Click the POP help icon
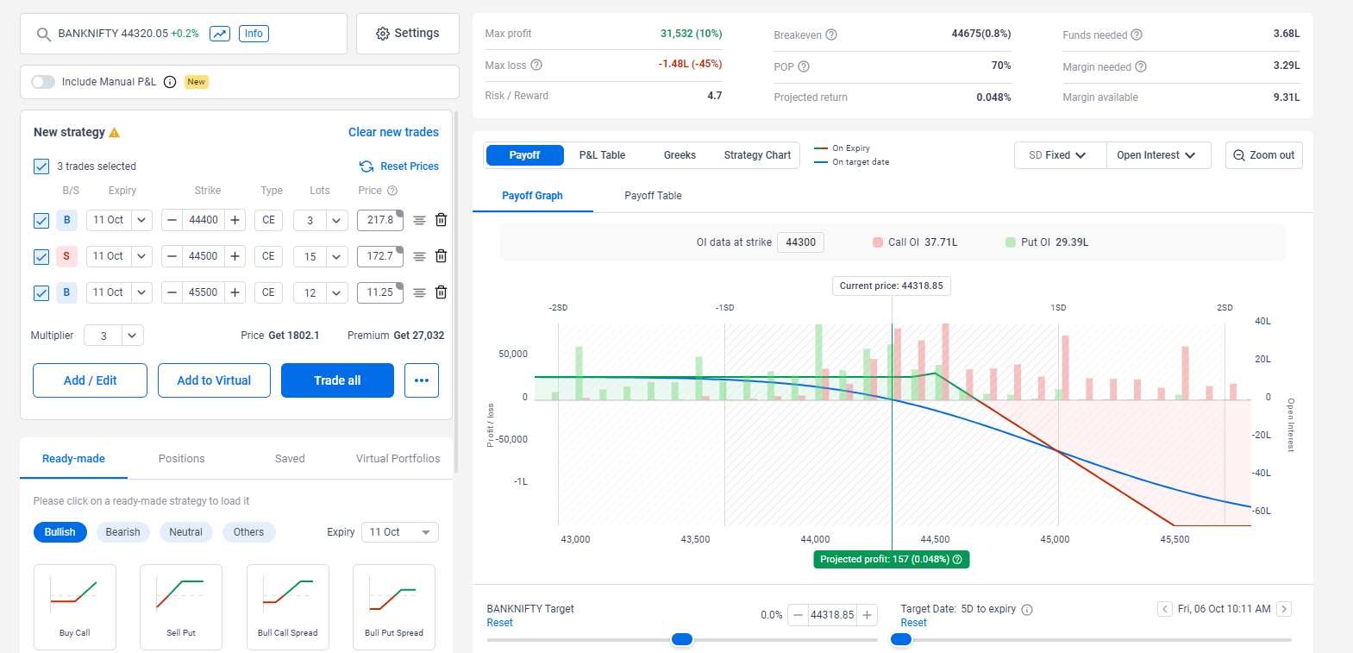The width and height of the screenshot is (1353, 653). pyautogui.click(x=804, y=67)
